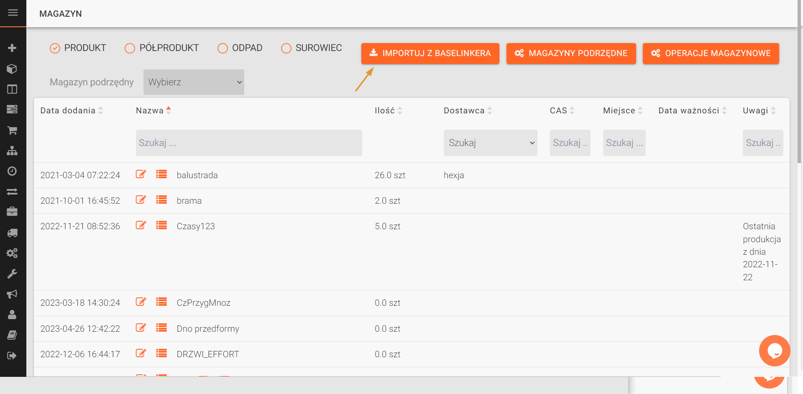Click the plus icon in sidebar
The image size is (803, 394).
point(12,48)
